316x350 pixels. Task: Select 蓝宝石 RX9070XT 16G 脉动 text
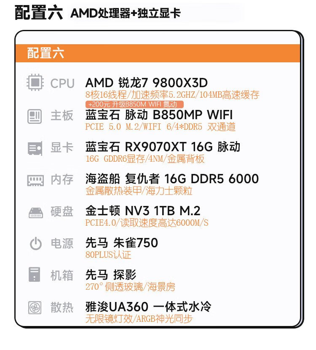point(163,147)
